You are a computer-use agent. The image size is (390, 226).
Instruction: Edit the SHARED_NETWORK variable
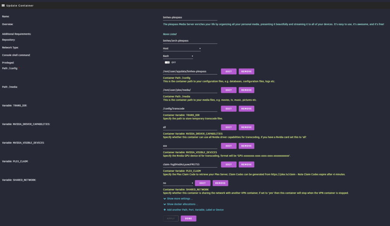click(x=202, y=183)
